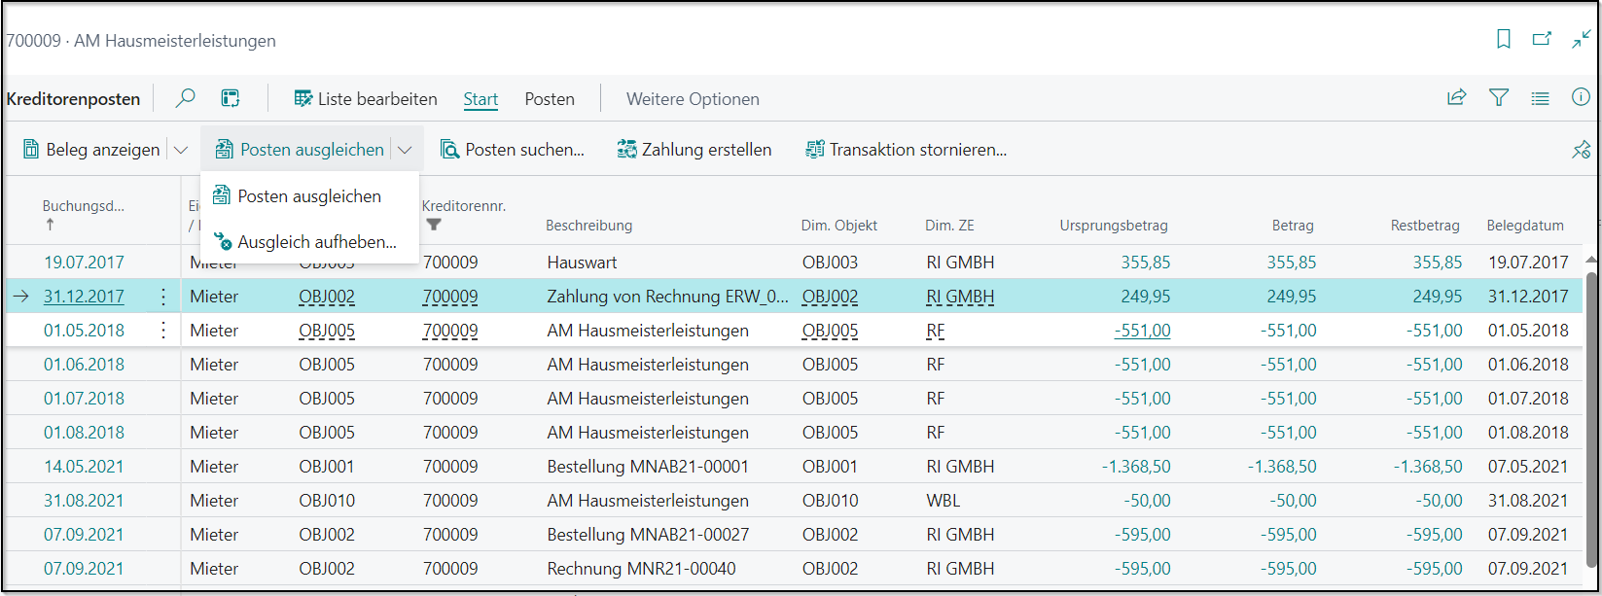
Task: Click OBJ010 in Dim. Objekt column
Action: pos(831,501)
